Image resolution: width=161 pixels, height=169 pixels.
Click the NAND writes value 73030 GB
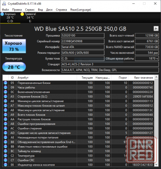coord(147,47)
